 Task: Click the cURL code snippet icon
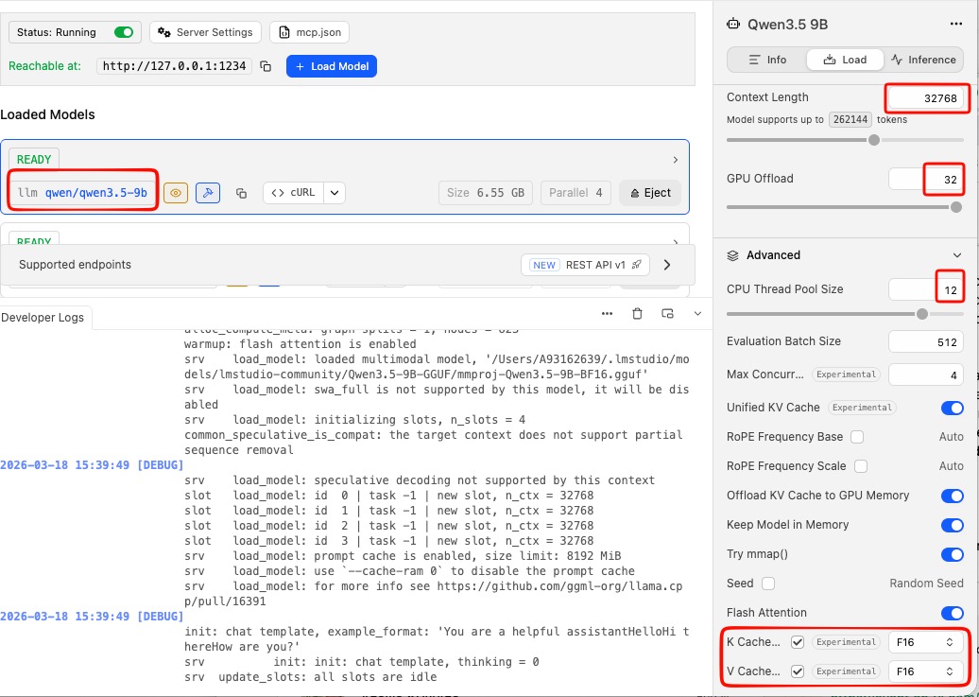(x=293, y=192)
